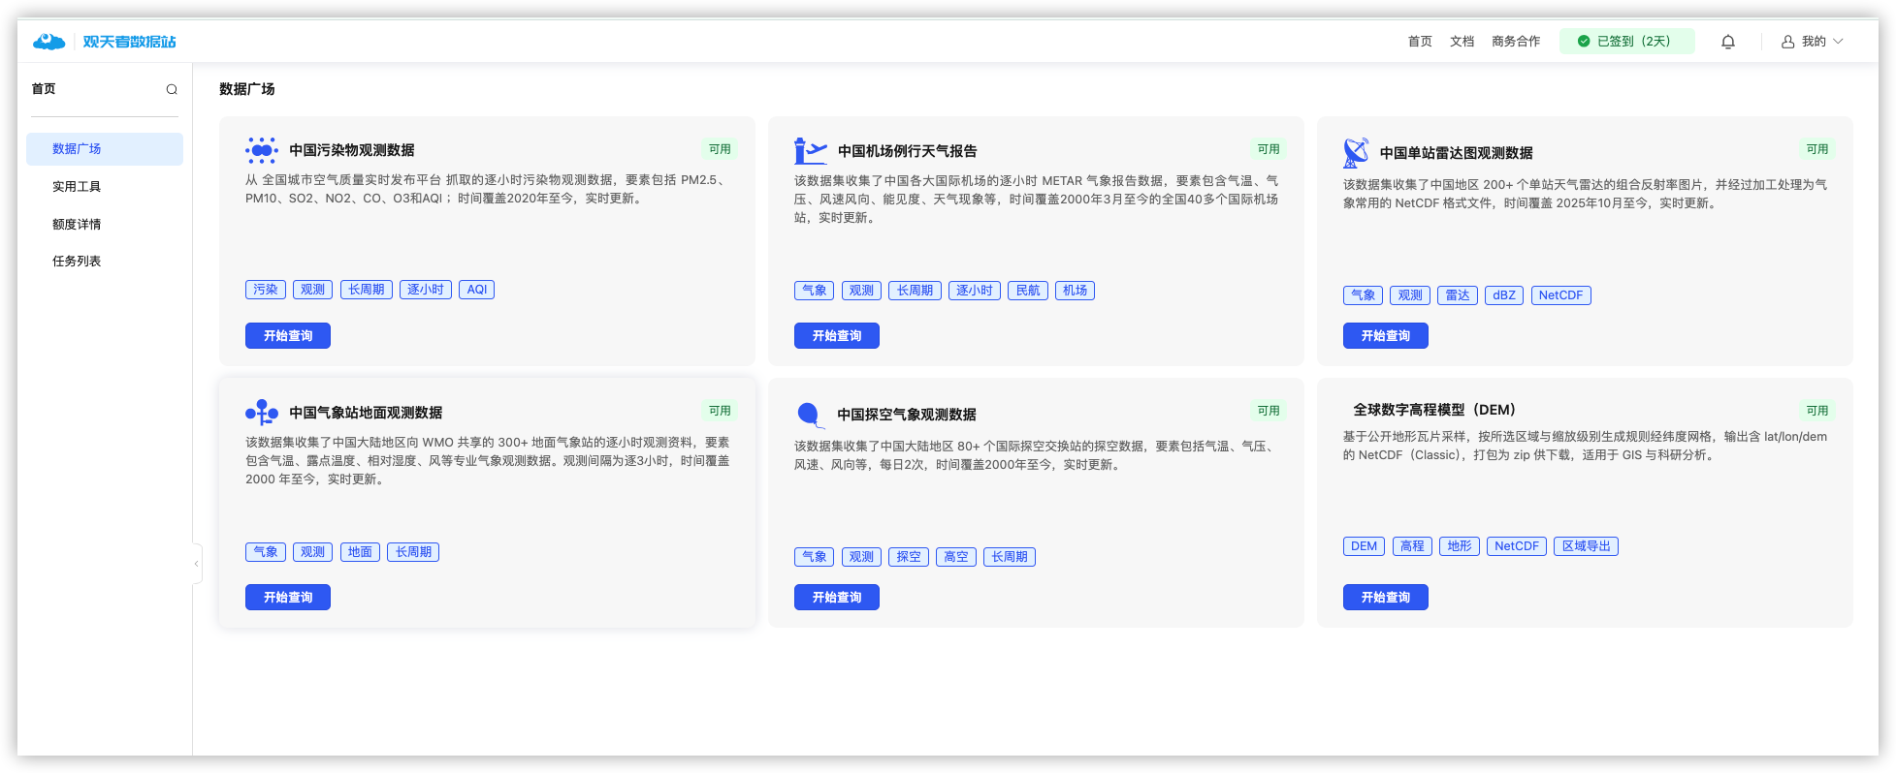
Task: Click the 中国污染物观测数据 card title
Action: tap(352, 150)
